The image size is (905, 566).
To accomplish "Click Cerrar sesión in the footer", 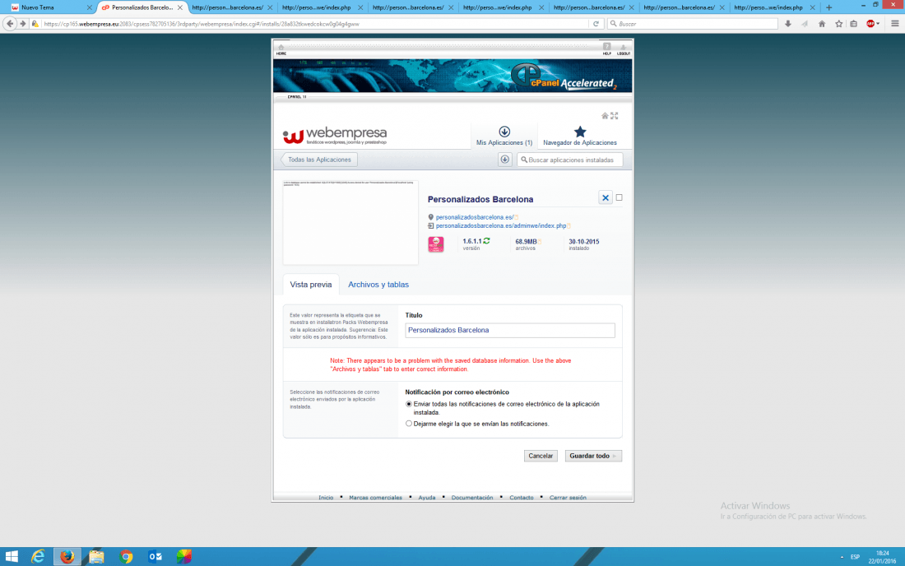I will tap(568, 498).
